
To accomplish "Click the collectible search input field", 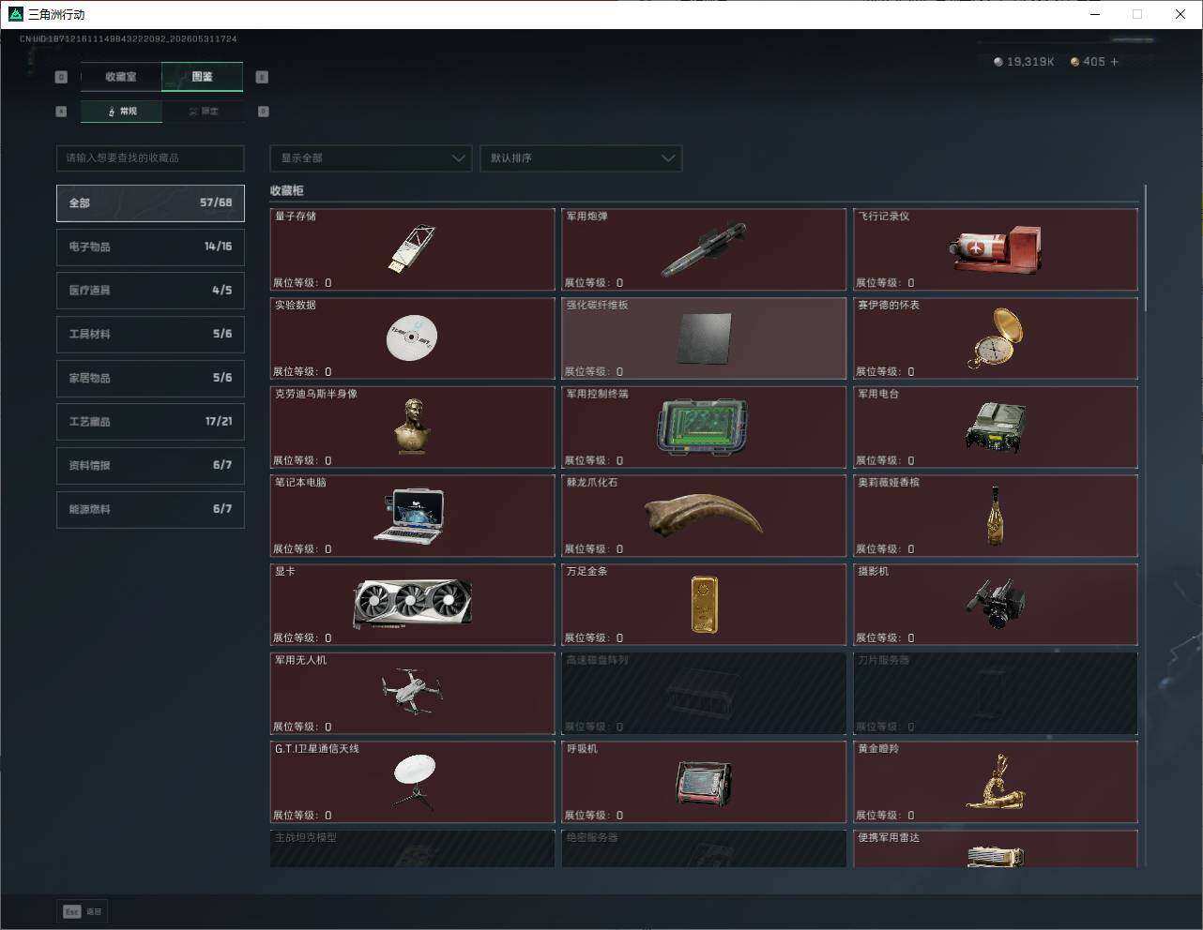I will 150,158.
